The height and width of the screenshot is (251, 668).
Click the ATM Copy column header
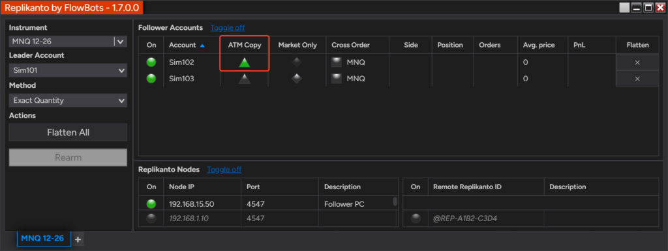click(x=244, y=45)
